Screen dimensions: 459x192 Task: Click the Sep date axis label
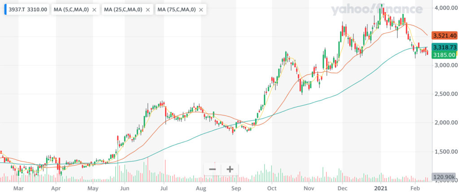236,188
